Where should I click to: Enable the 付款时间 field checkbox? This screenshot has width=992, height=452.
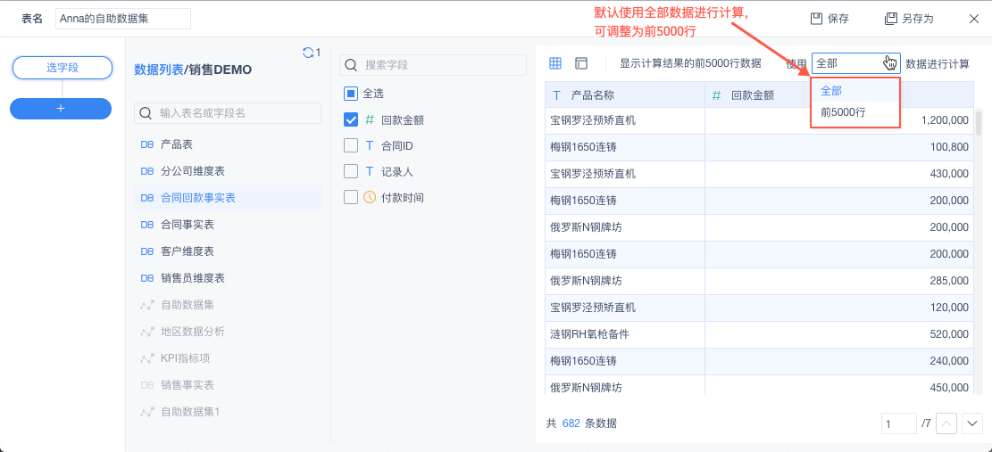pos(351,197)
